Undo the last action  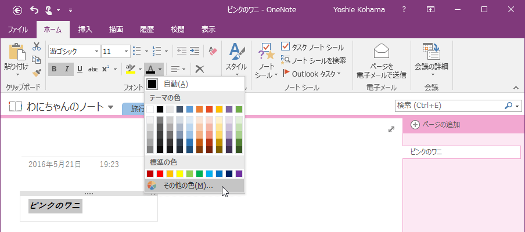[x=34, y=10]
